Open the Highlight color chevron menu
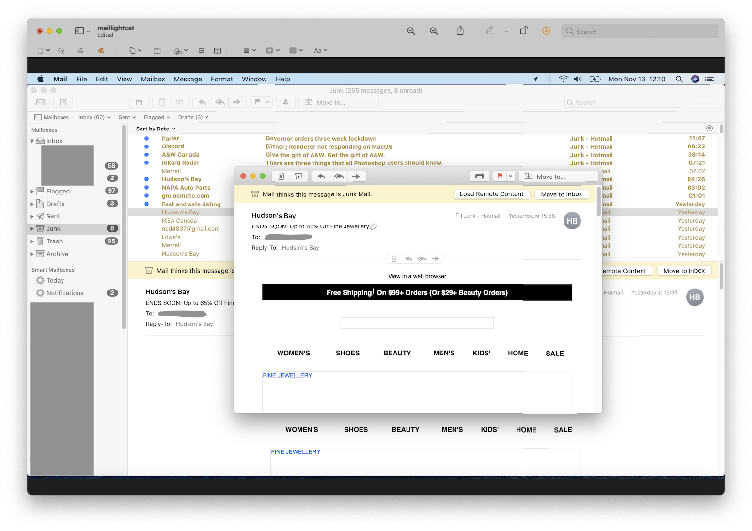 [x=506, y=31]
